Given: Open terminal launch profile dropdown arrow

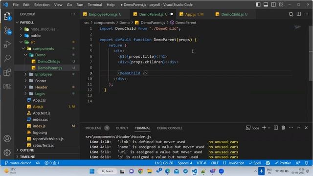Looking at the screenshot, I should click(269, 128).
